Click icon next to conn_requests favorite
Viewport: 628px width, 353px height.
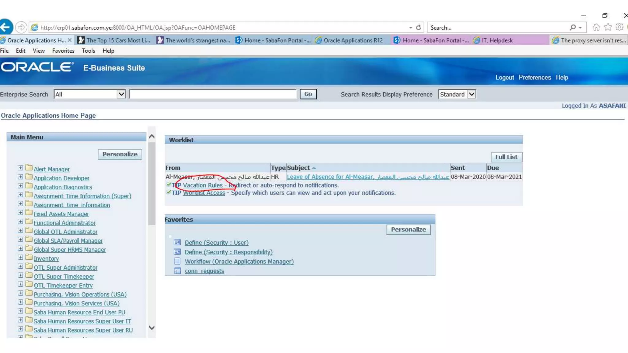click(x=177, y=271)
